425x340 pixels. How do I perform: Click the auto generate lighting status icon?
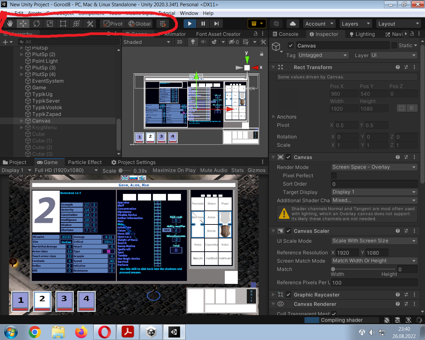click(408, 320)
